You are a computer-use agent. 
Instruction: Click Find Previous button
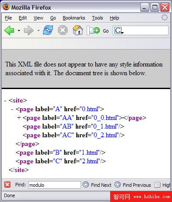(x=133, y=185)
